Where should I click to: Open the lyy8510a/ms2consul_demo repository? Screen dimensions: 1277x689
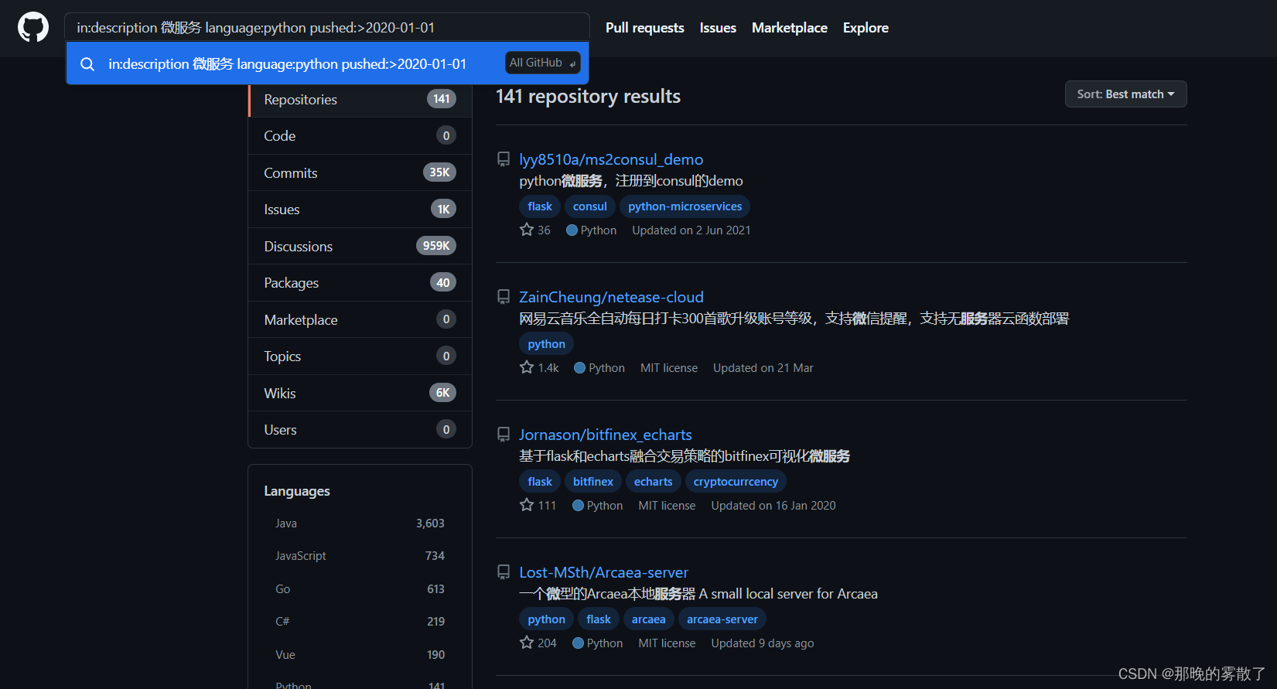[x=611, y=159]
